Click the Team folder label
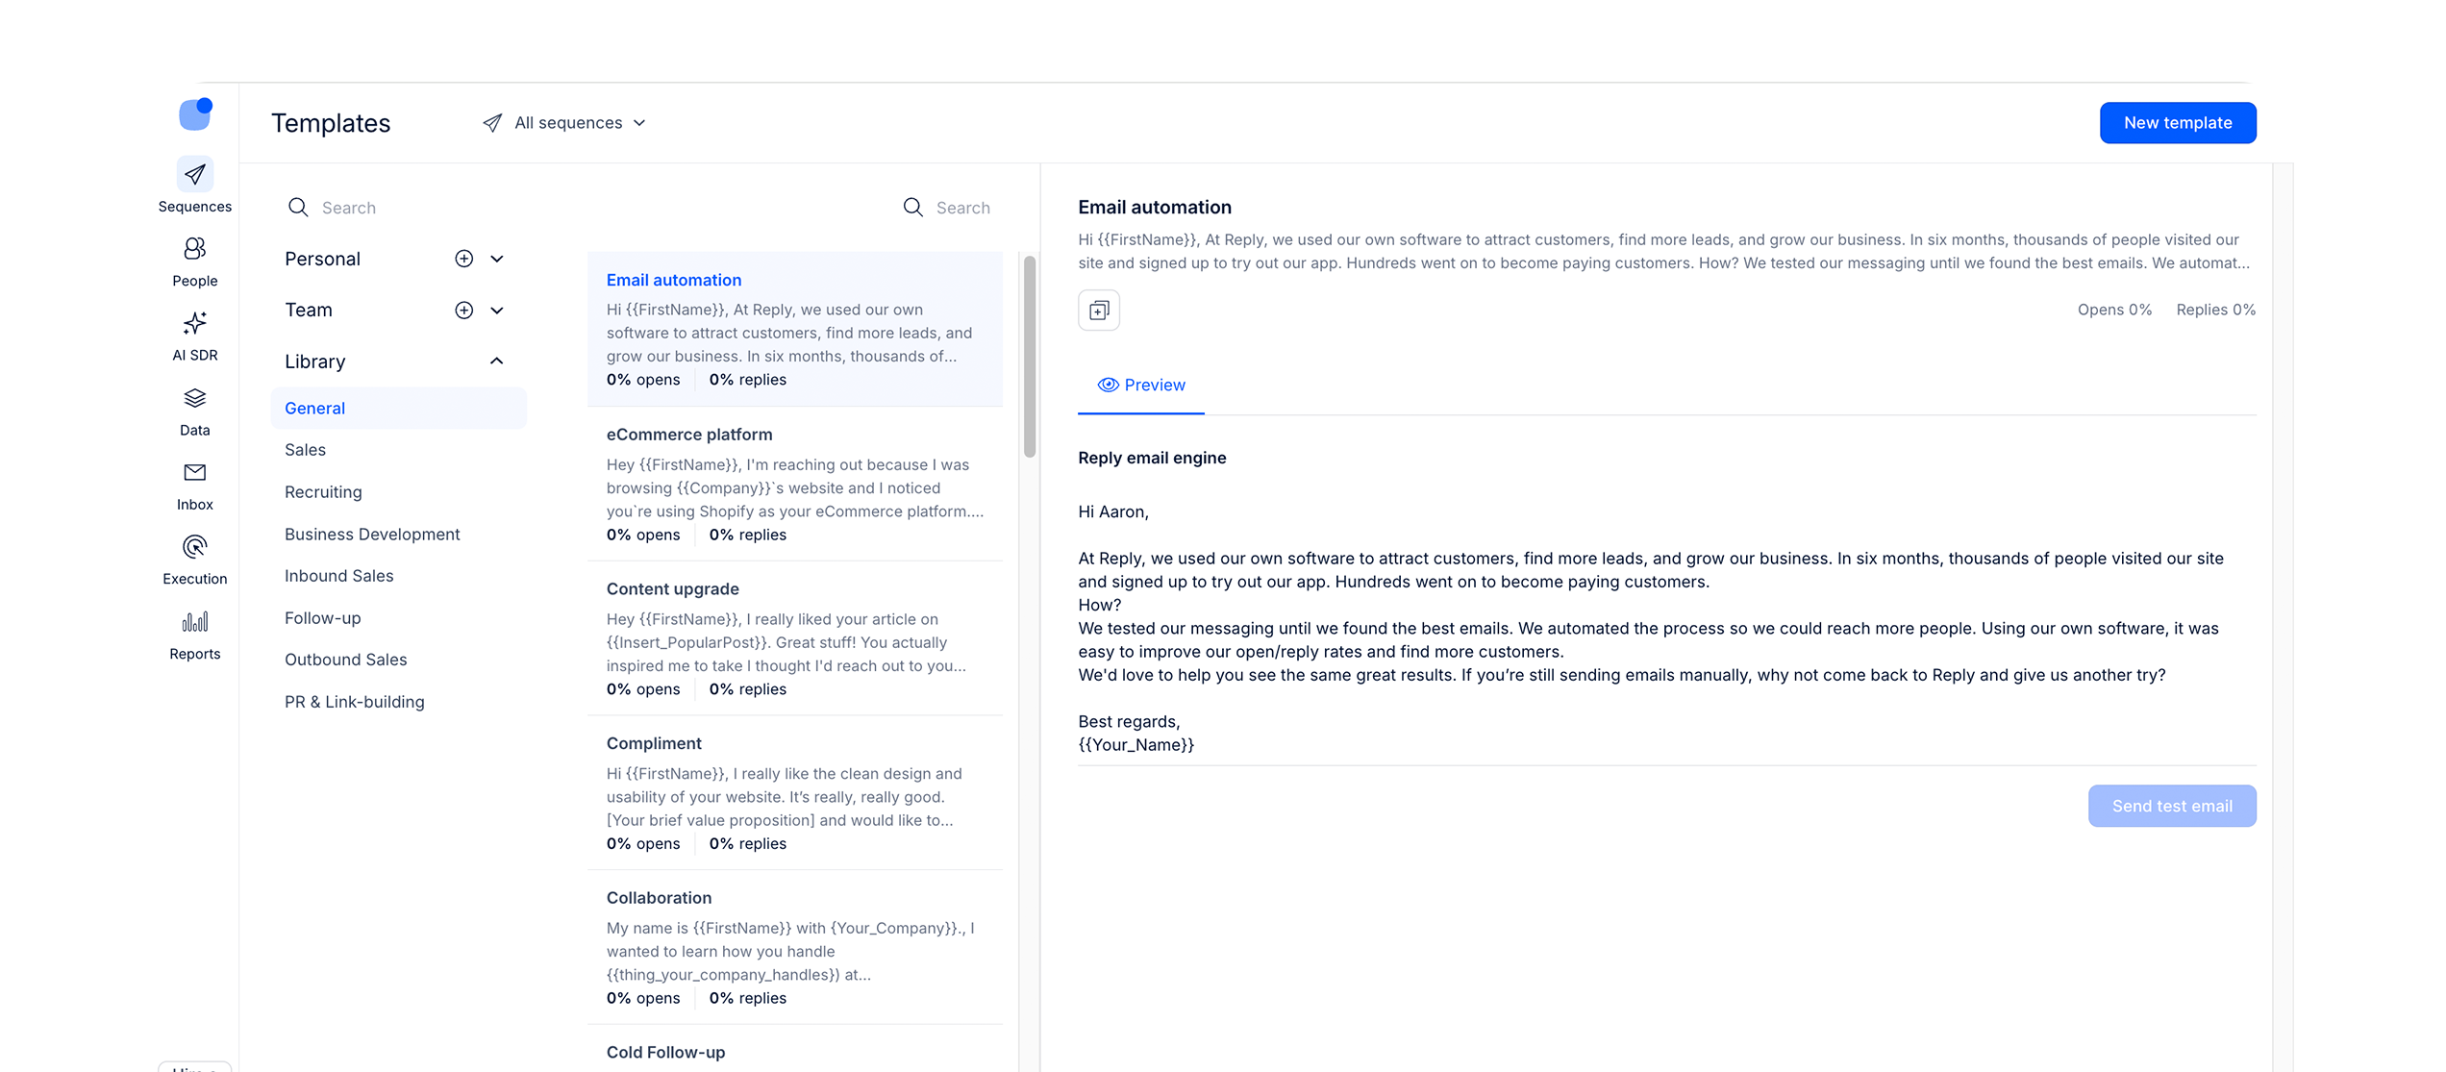 pos(308,311)
